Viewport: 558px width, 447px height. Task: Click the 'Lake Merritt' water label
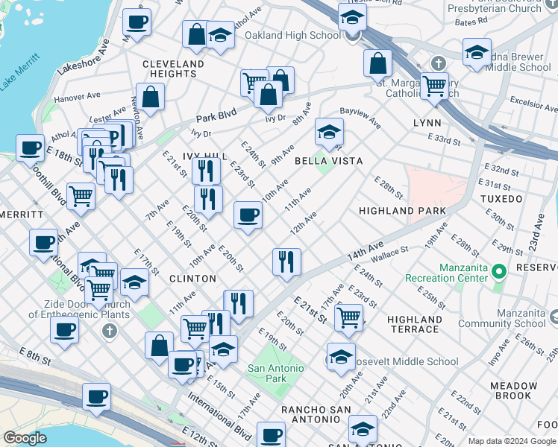pos(19,72)
